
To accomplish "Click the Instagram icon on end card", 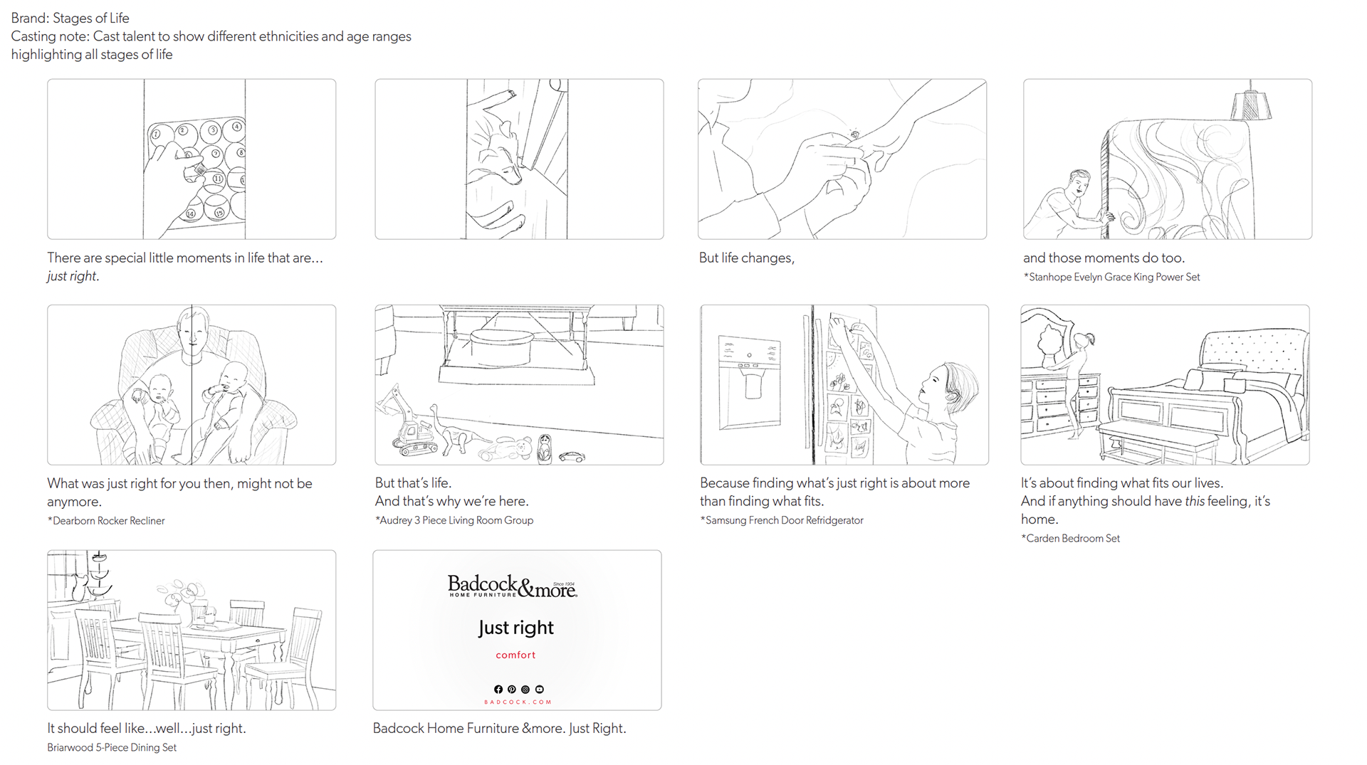I will tap(525, 689).
